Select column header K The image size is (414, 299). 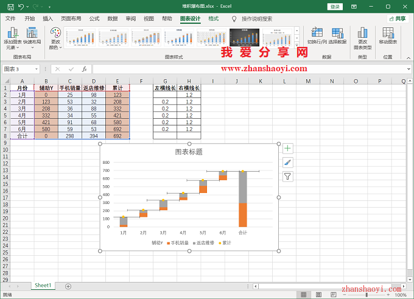click(261, 81)
